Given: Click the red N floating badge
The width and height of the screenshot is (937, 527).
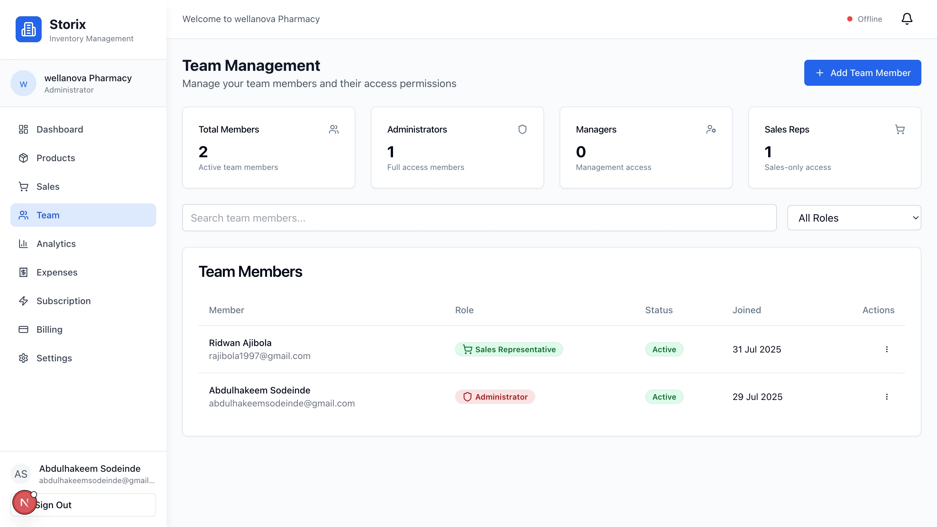Looking at the screenshot, I should click(x=24, y=502).
